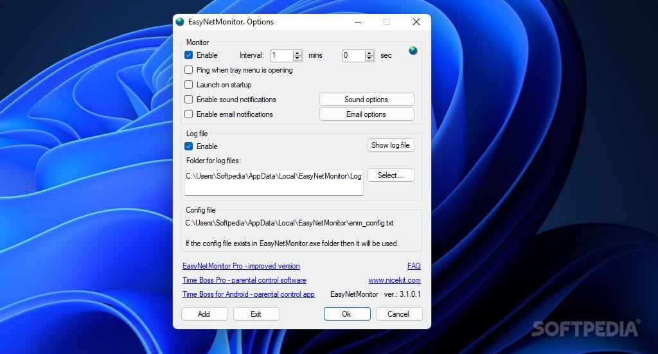Increase the interval minutes with up arrow
The height and width of the screenshot is (354, 658).
[x=298, y=53]
